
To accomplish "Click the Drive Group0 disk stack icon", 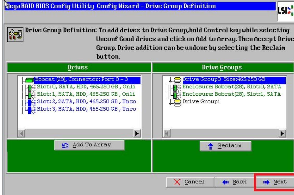I will 177,80.
